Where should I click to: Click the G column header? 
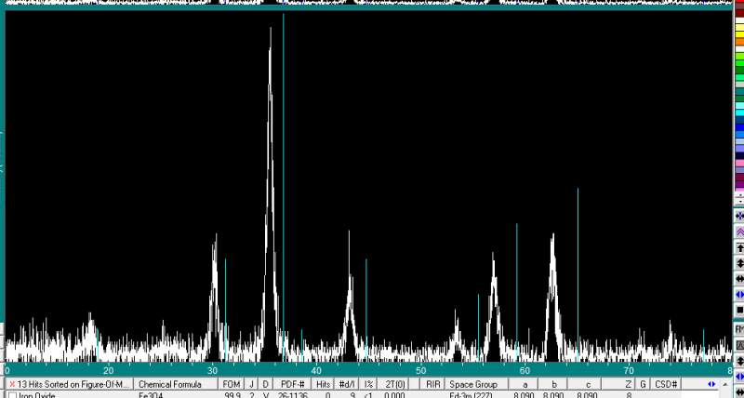tap(644, 384)
